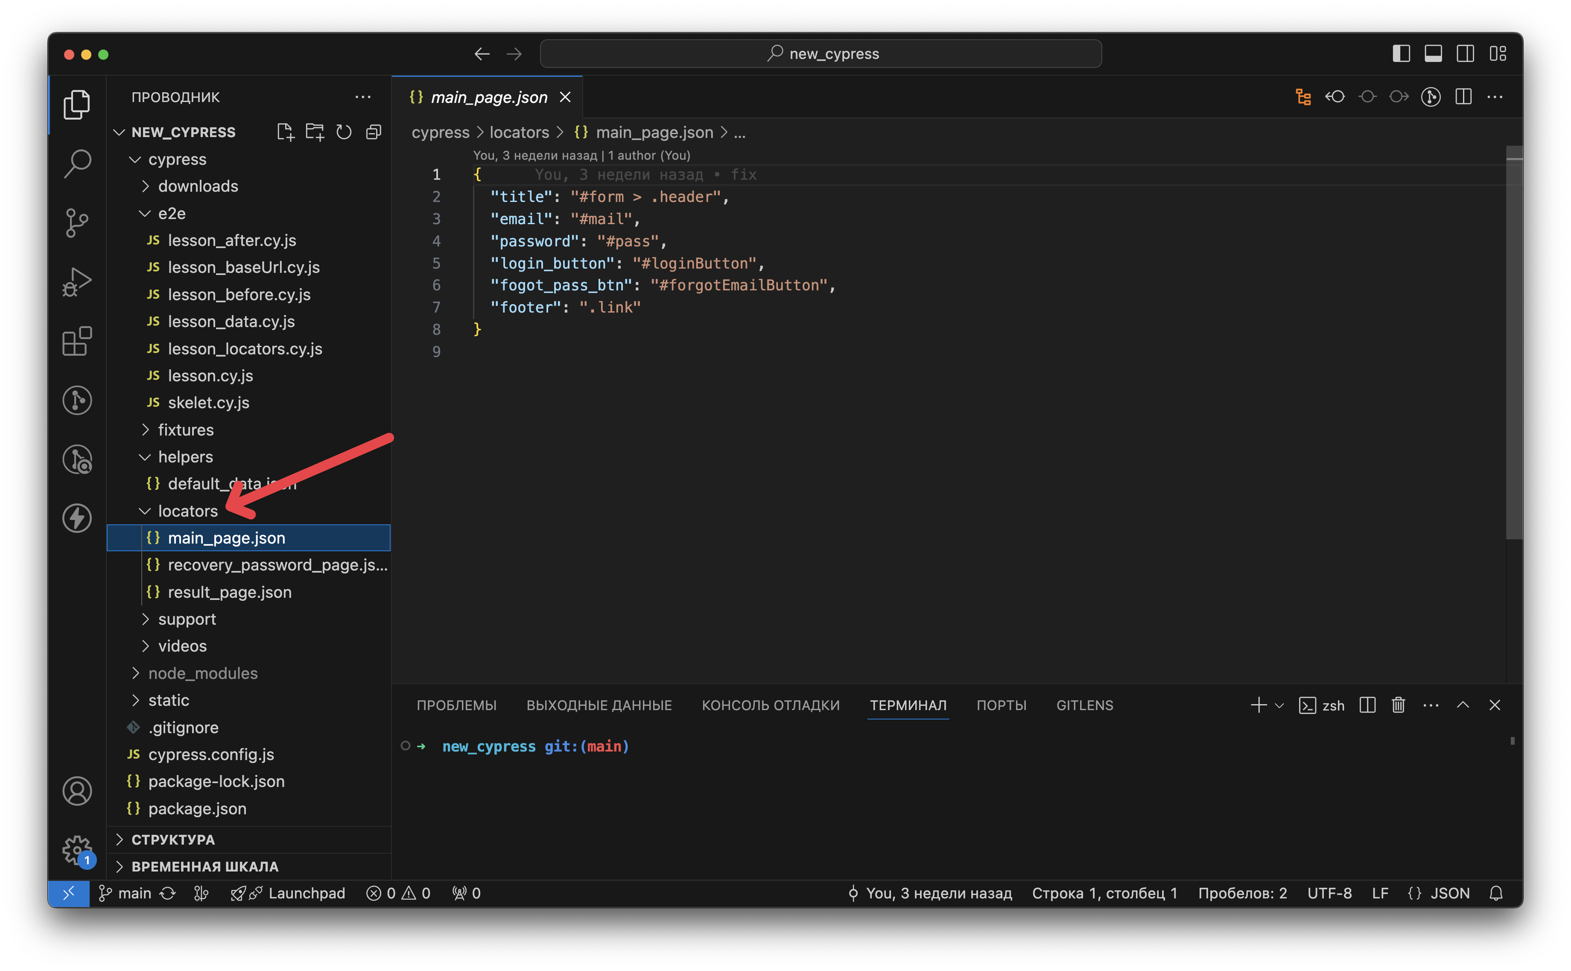Open the Run and Debug view
This screenshot has height=971, width=1571.
coord(77,282)
